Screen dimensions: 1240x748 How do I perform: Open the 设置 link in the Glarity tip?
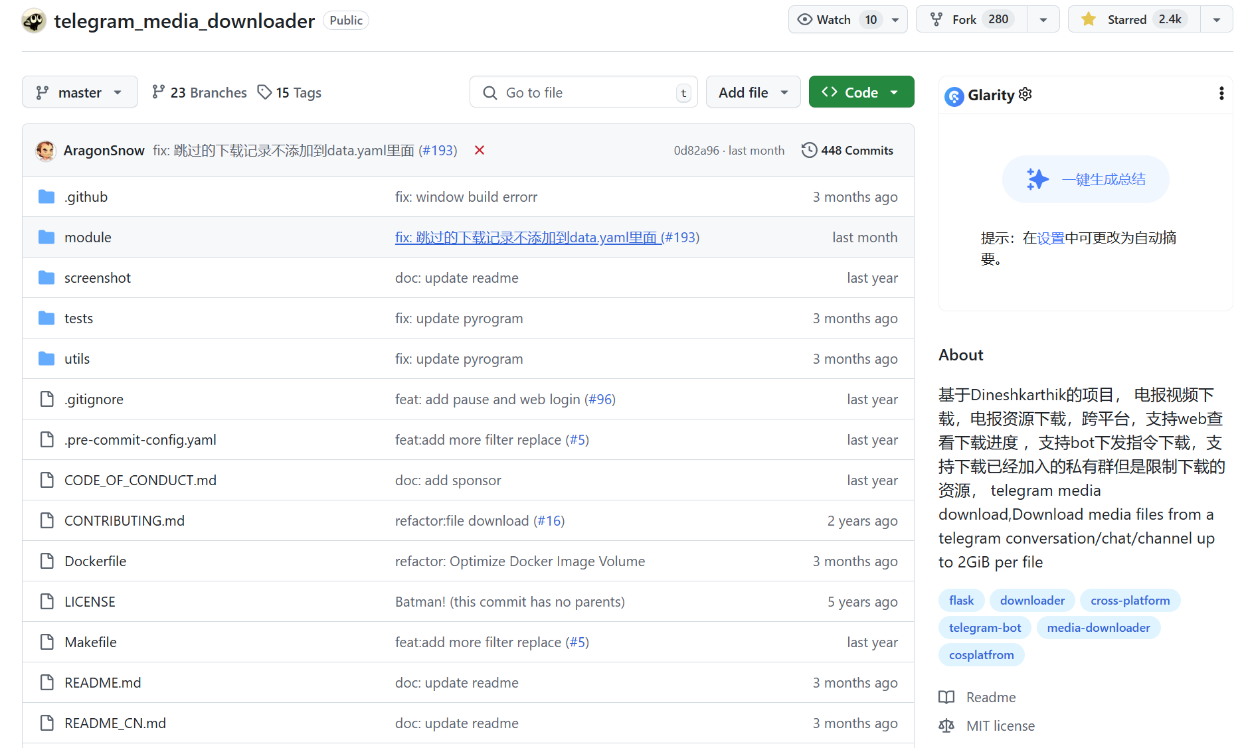[1051, 238]
